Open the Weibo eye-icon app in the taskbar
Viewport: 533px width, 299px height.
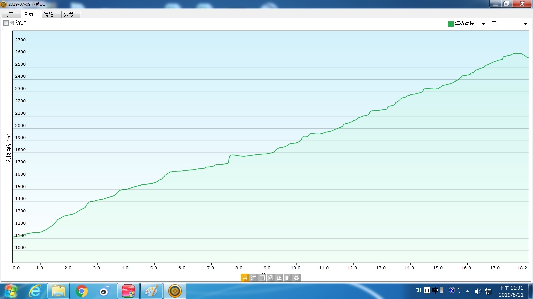pos(105,291)
